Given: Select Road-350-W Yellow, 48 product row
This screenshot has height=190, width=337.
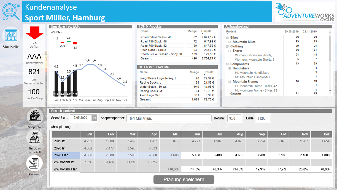Looking at the screenshot, I should pyautogui.click(x=177, y=37).
